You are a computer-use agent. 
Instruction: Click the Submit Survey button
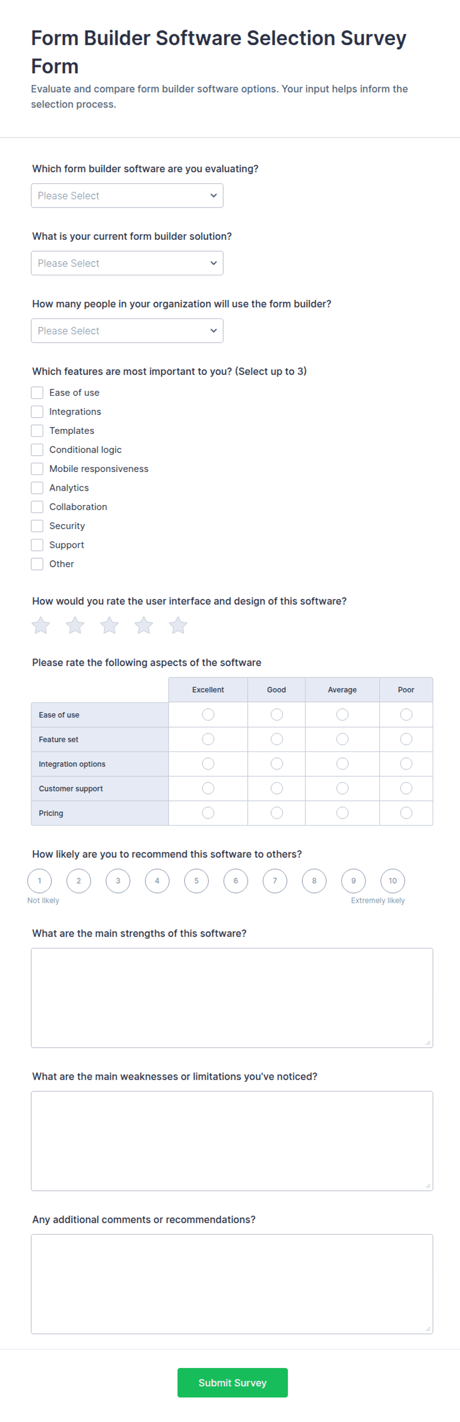click(x=232, y=1382)
